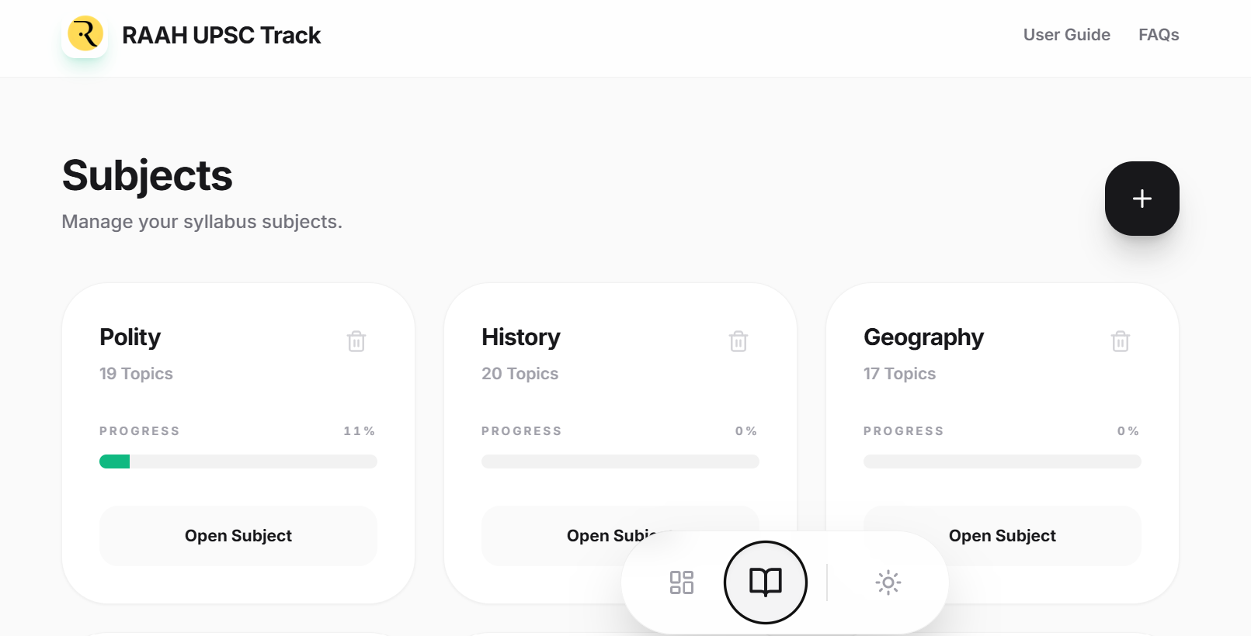Delete the Polity subject via trash icon

356,341
